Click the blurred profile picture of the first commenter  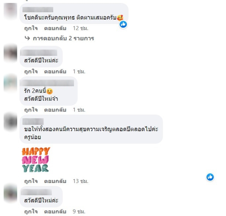tap(10, 11)
